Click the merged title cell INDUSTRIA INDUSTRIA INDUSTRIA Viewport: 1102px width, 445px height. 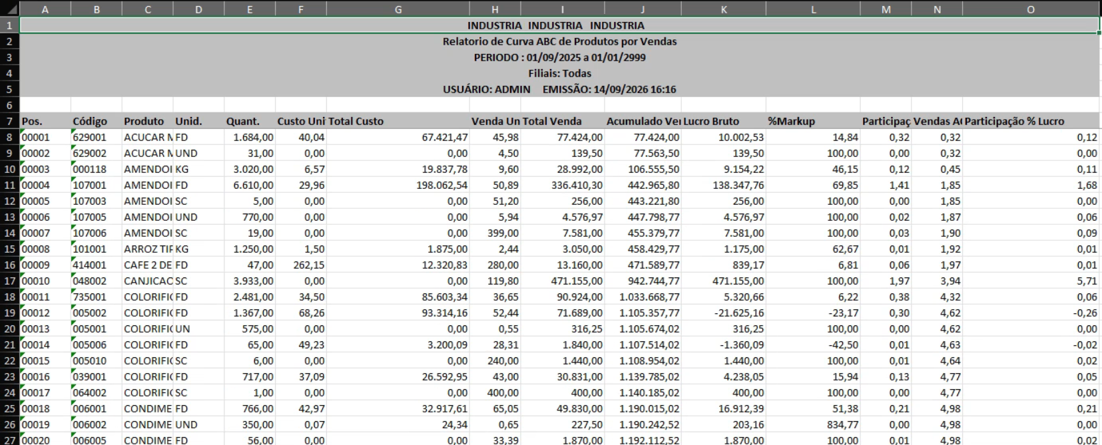tap(559, 25)
